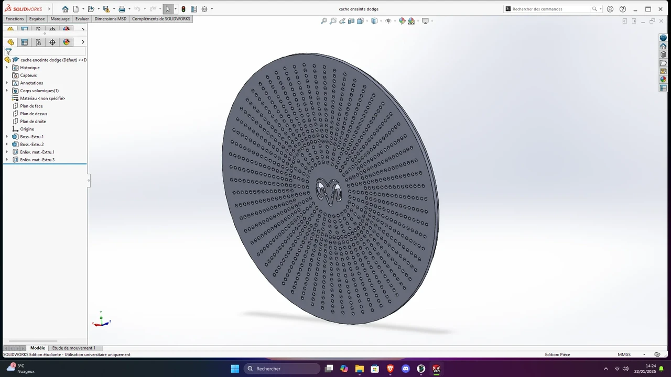Open FeatureManager design tree tab

[x=10, y=42]
